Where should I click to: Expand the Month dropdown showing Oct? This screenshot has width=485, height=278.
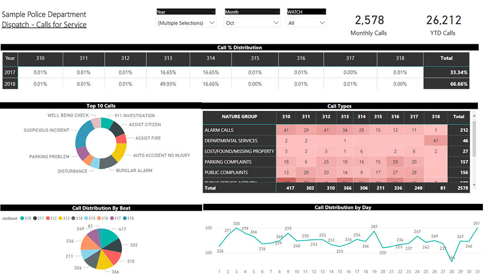coord(252,23)
